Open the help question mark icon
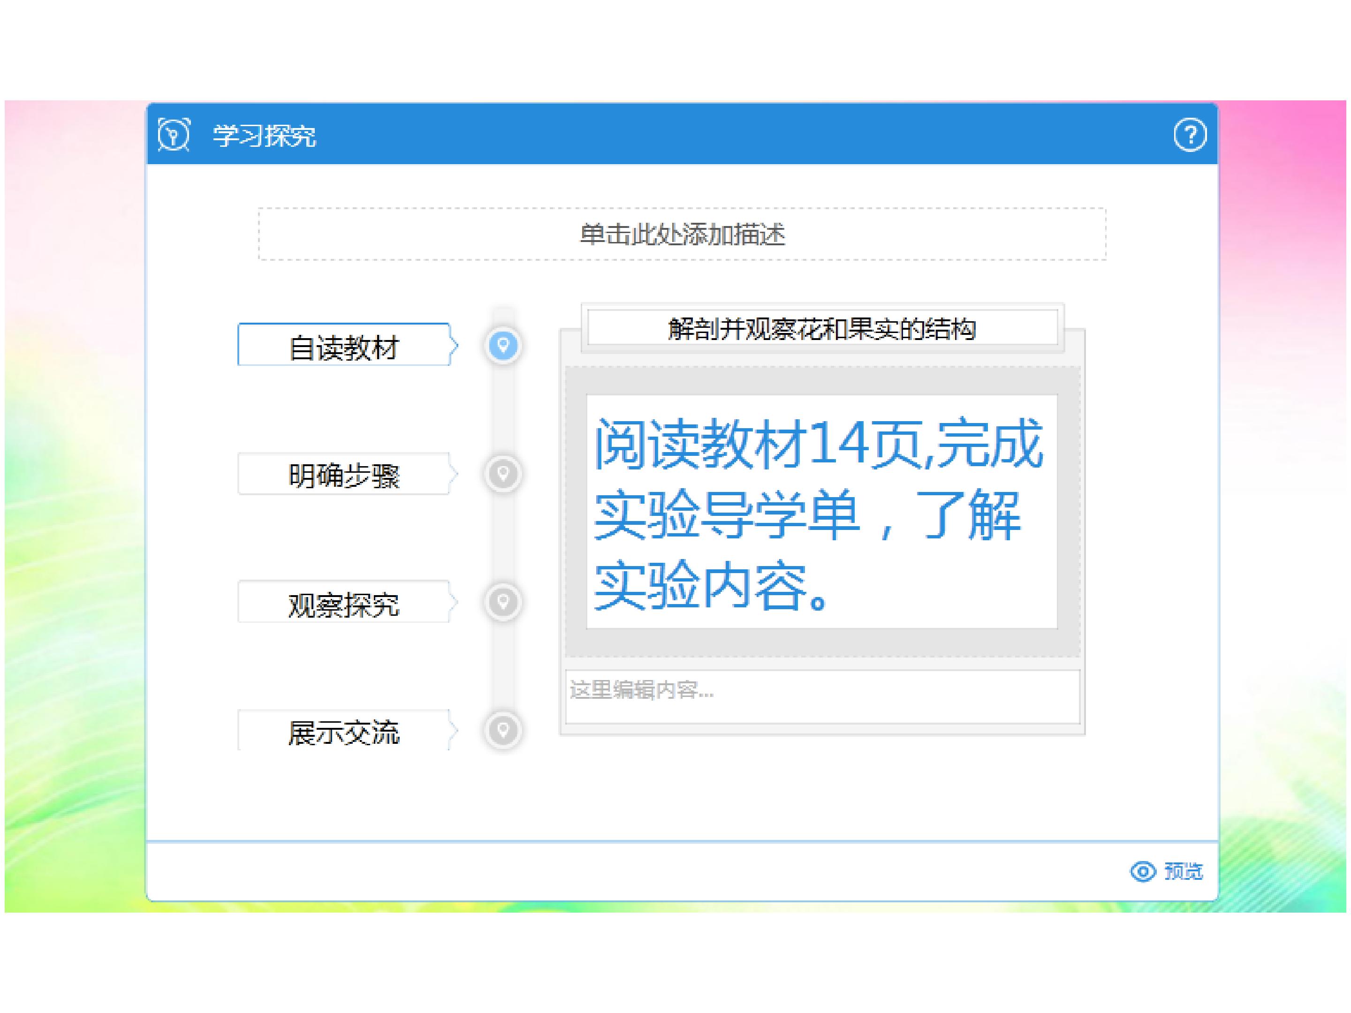 coord(1189,135)
